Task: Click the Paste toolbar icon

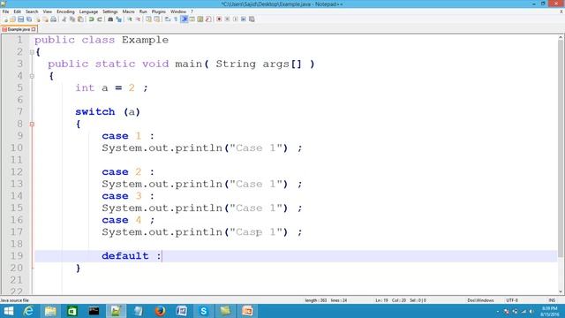Action: click(x=80, y=19)
